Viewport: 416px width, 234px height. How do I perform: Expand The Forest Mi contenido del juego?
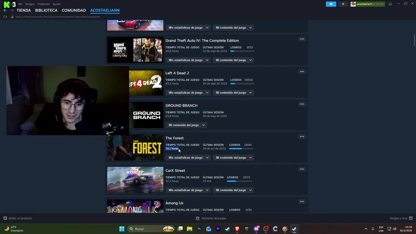pos(233,158)
